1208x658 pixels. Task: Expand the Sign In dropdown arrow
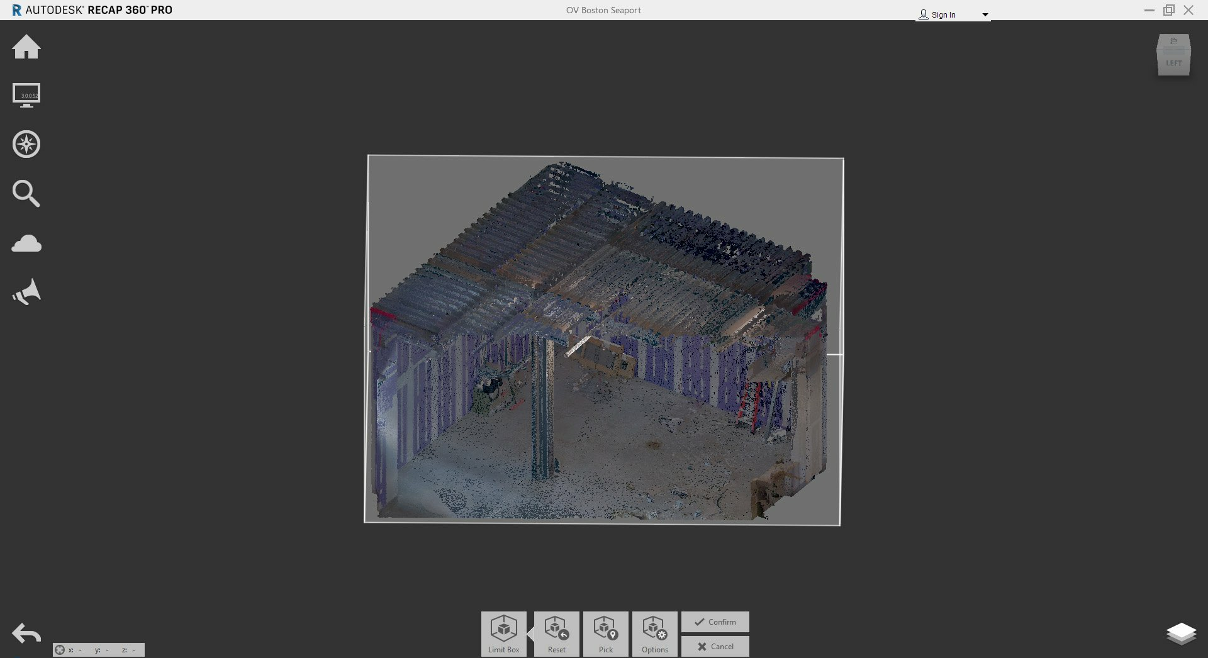click(985, 15)
